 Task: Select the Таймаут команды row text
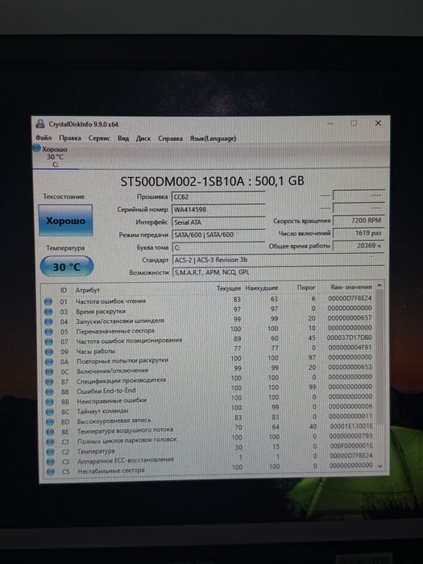pos(102,411)
